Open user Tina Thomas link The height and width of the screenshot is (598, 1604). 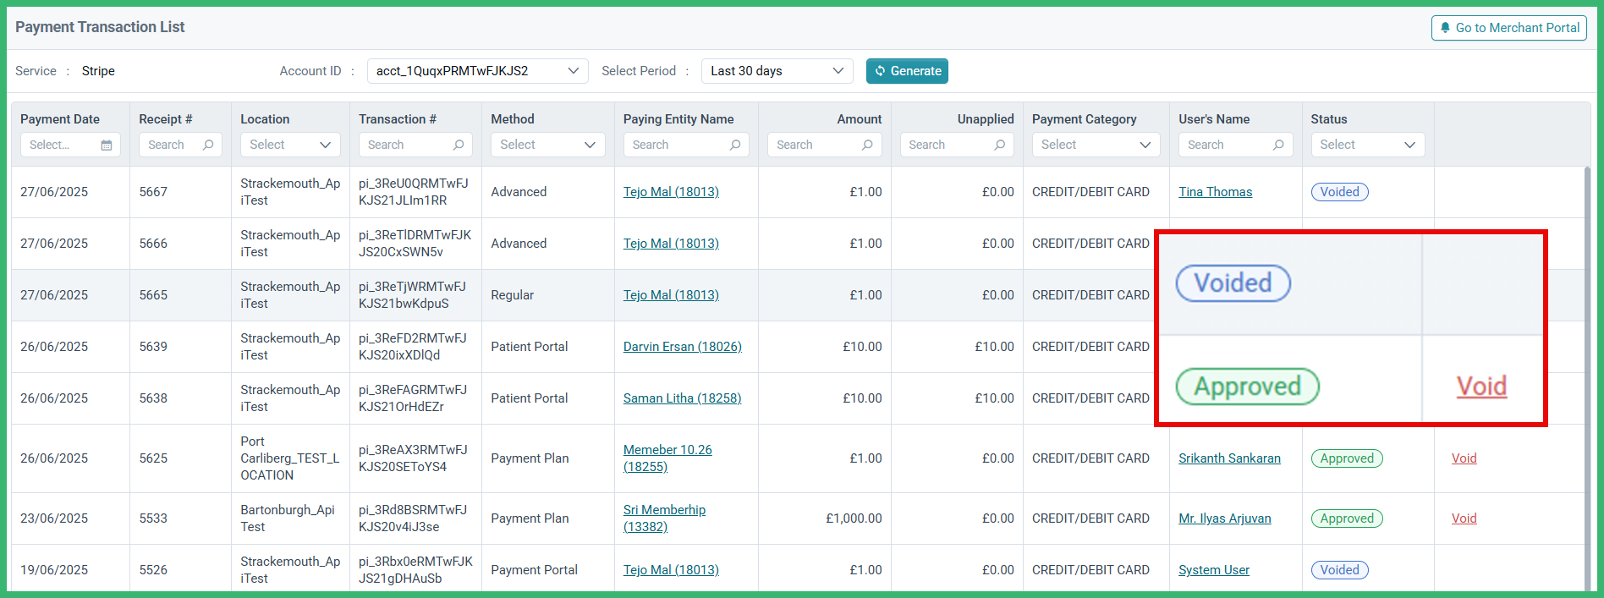(x=1215, y=192)
